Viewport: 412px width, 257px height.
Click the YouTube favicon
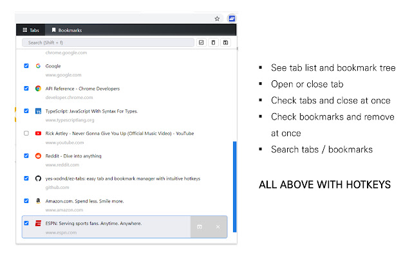pyautogui.click(x=38, y=133)
